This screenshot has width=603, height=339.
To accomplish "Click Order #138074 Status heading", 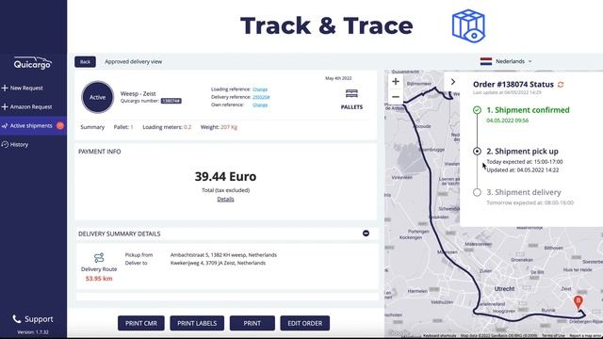I will point(513,84).
